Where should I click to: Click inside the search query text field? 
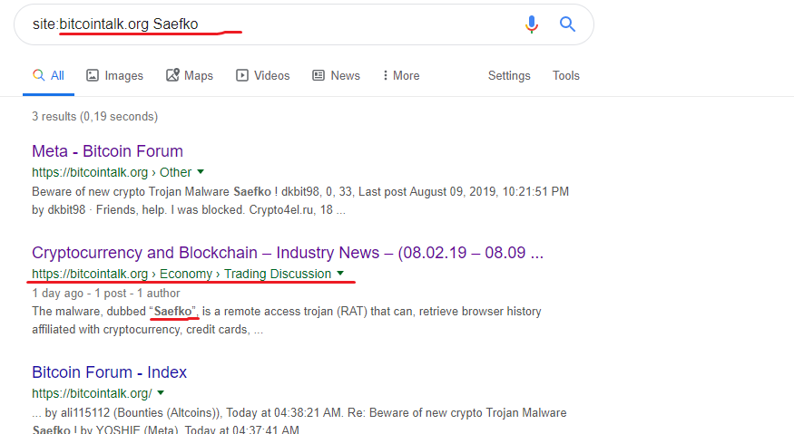(x=269, y=24)
